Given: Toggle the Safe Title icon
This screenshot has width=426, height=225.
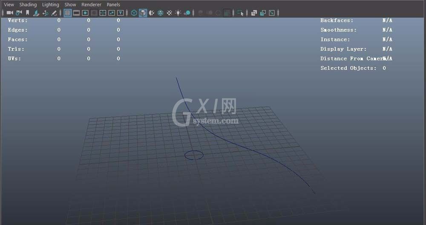Looking at the screenshot, I should (x=121, y=13).
